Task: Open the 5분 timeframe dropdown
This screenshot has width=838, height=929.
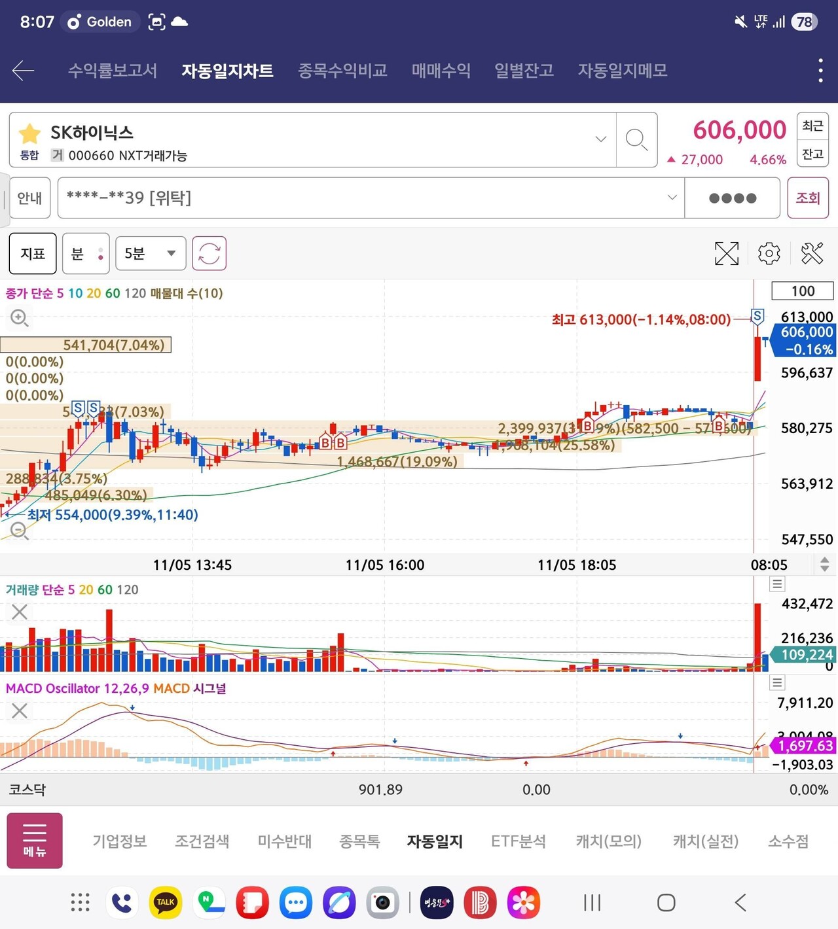Action: coord(150,253)
